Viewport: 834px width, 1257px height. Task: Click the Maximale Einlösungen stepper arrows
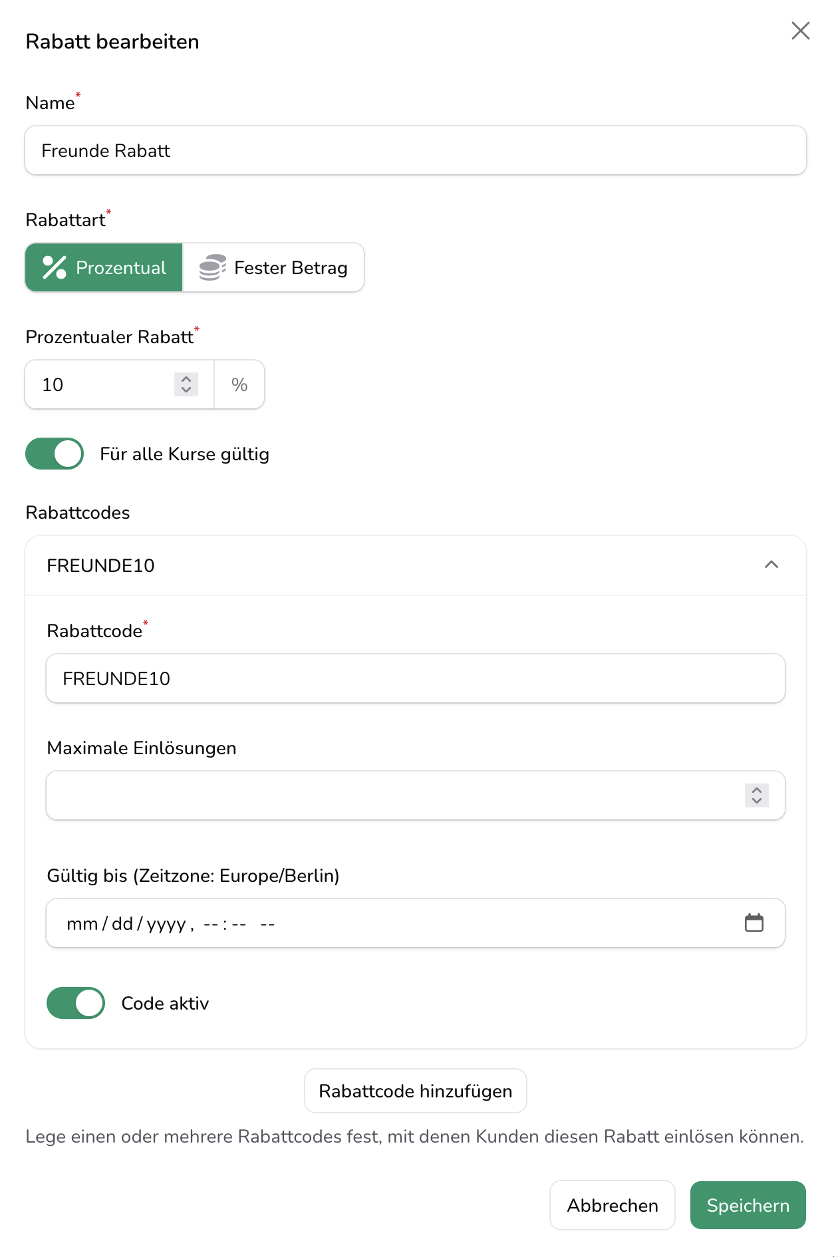[x=757, y=795]
